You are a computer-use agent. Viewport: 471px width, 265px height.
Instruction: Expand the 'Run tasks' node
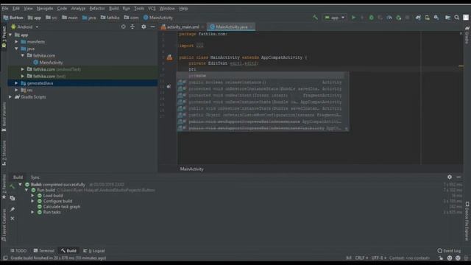(x=32, y=212)
